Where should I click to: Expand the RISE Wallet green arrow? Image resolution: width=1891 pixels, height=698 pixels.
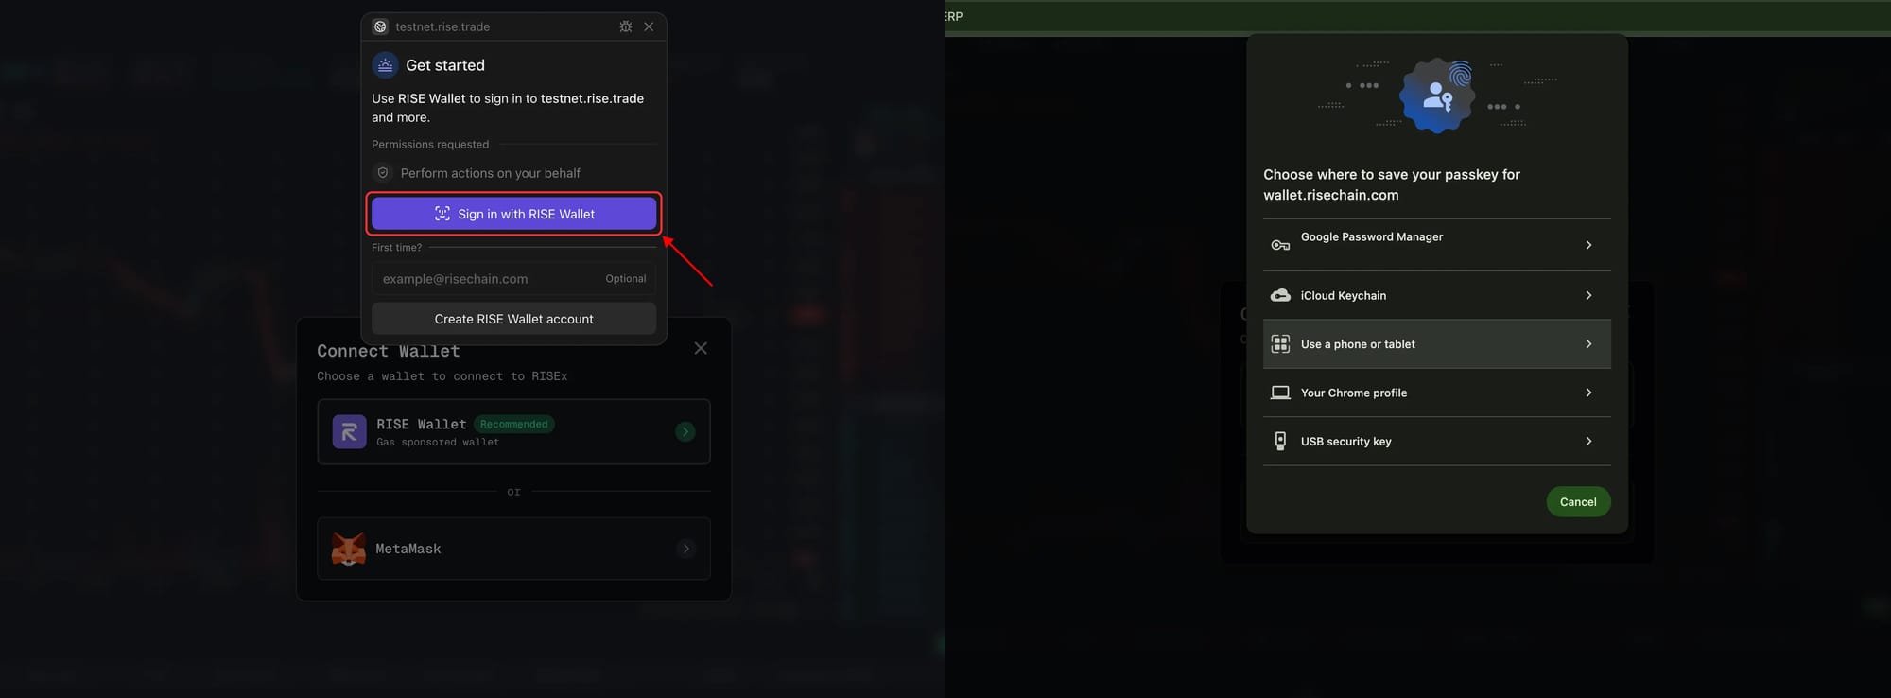coord(685,431)
